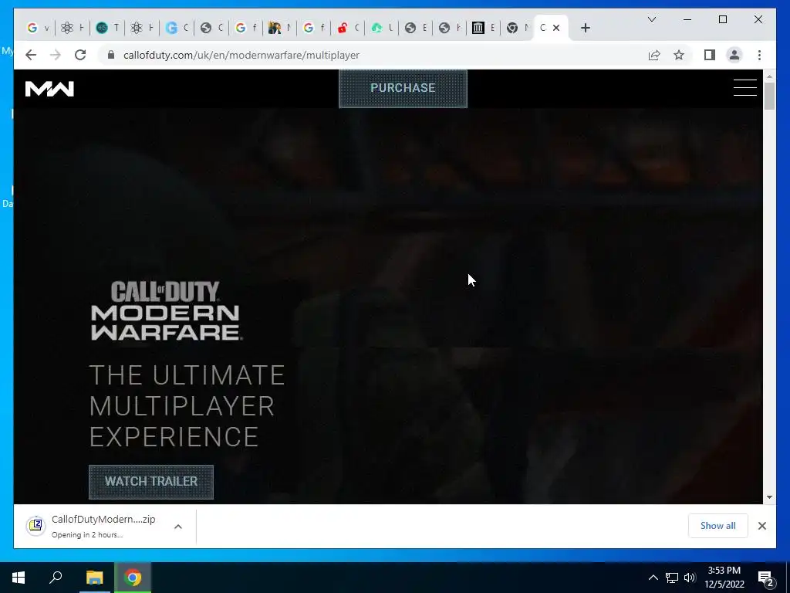Open the Chrome side panel
This screenshot has height=593, width=790.
pos(710,55)
